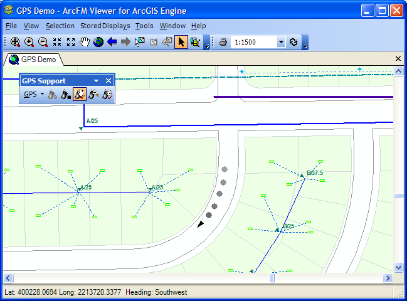Image resolution: width=407 pixels, height=301 pixels.
Task: Click the Print icon in the toolbar
Action: point(222,42)
